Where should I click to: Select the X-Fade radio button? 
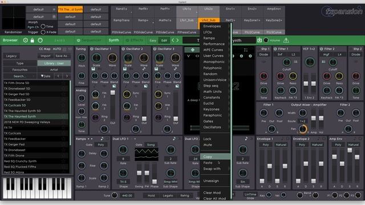[43, 32]
